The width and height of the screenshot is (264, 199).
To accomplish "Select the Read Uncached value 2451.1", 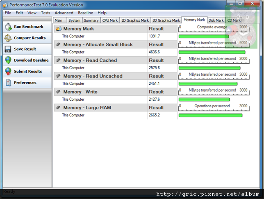I will click(x=154, y=83).
